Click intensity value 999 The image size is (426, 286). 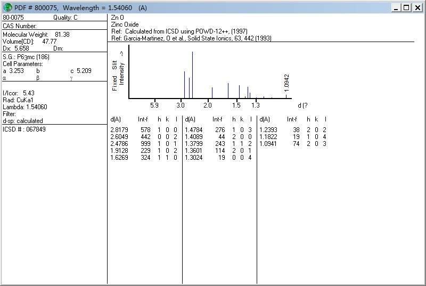point(145,144)
